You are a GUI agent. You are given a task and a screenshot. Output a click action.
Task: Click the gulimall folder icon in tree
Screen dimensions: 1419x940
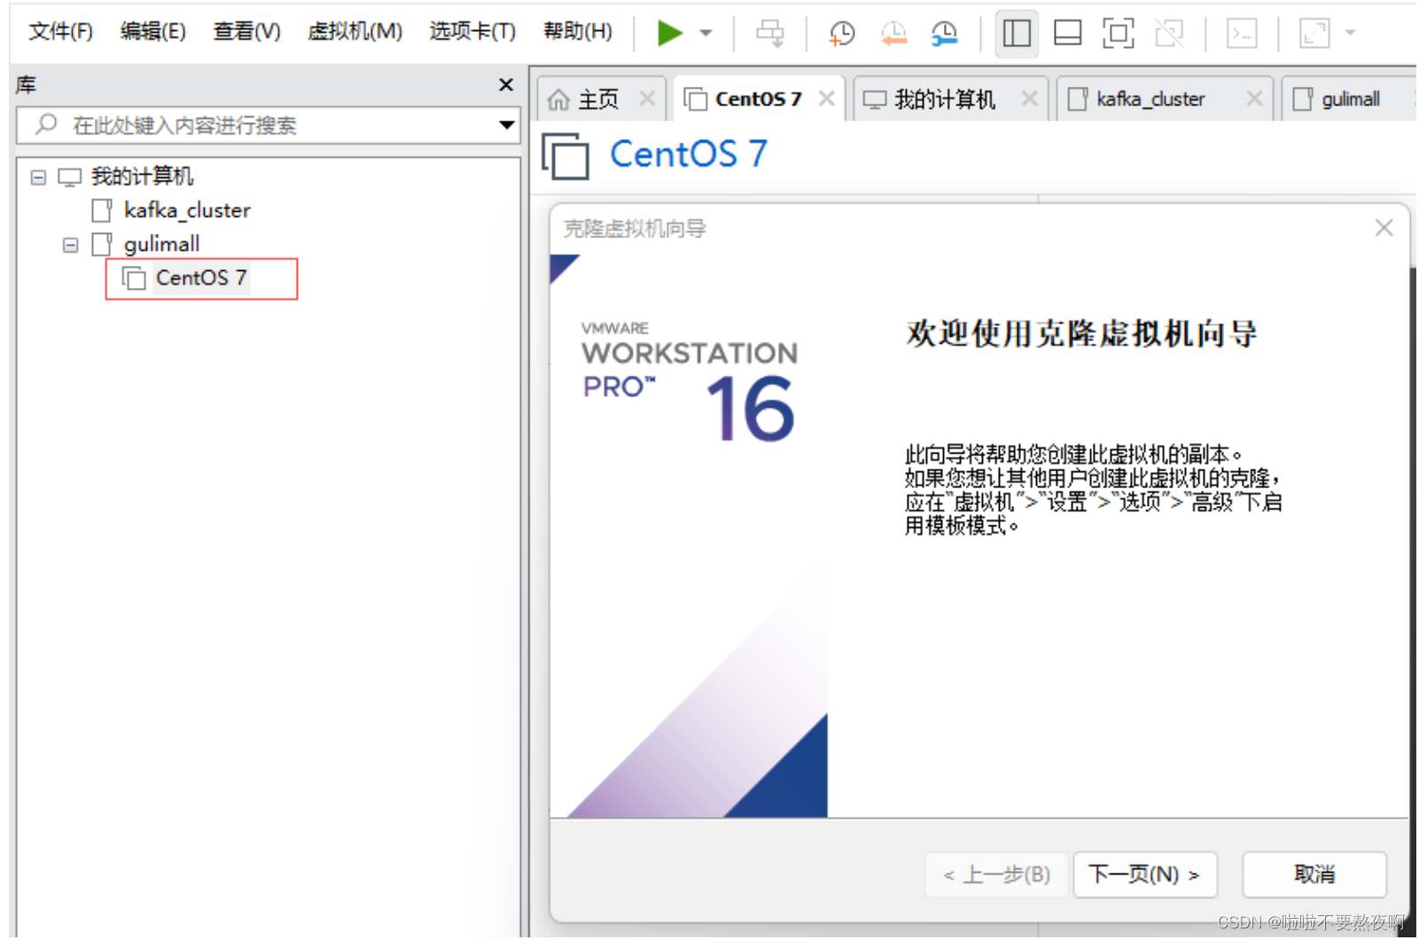[102, 244]
